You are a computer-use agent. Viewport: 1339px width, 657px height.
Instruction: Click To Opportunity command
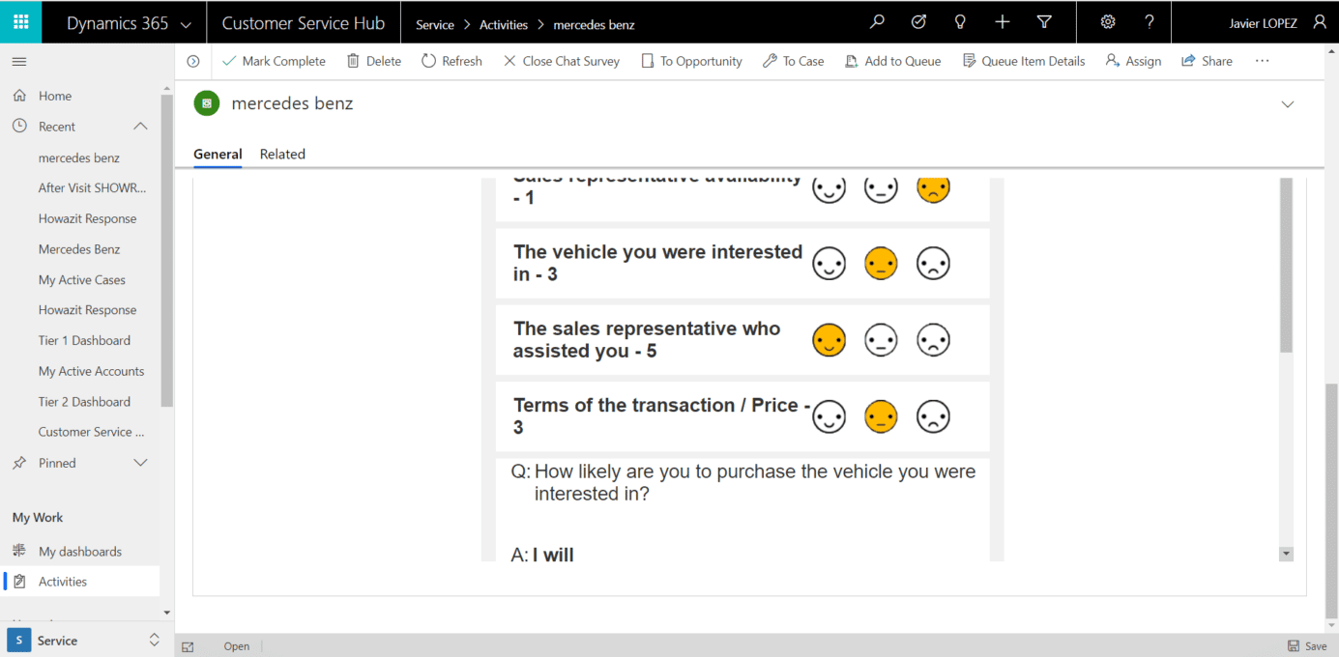691,61
